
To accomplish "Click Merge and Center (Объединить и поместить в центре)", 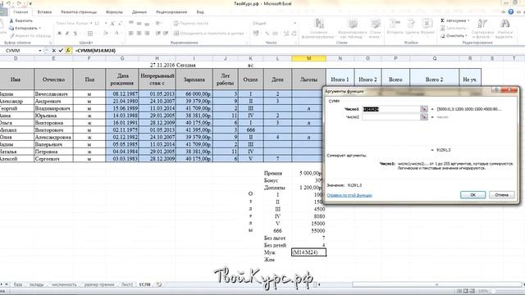I will 209,33.
